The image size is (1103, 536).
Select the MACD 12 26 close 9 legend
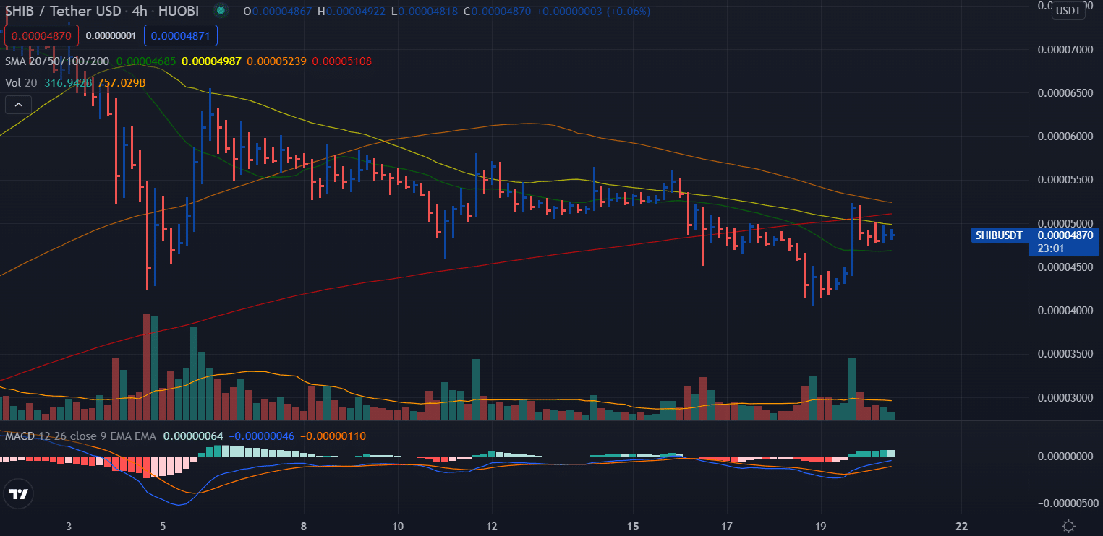[81, 436]
